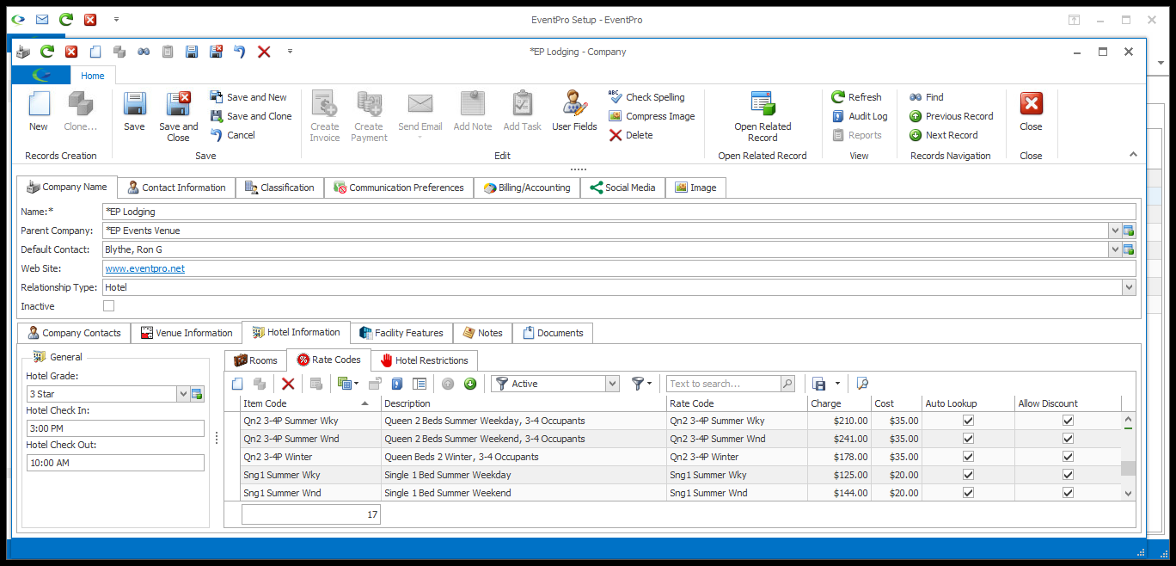The image size is (1176, 566).
Task: Open the Active filter dropdown
Action: (x=612, y=384)
